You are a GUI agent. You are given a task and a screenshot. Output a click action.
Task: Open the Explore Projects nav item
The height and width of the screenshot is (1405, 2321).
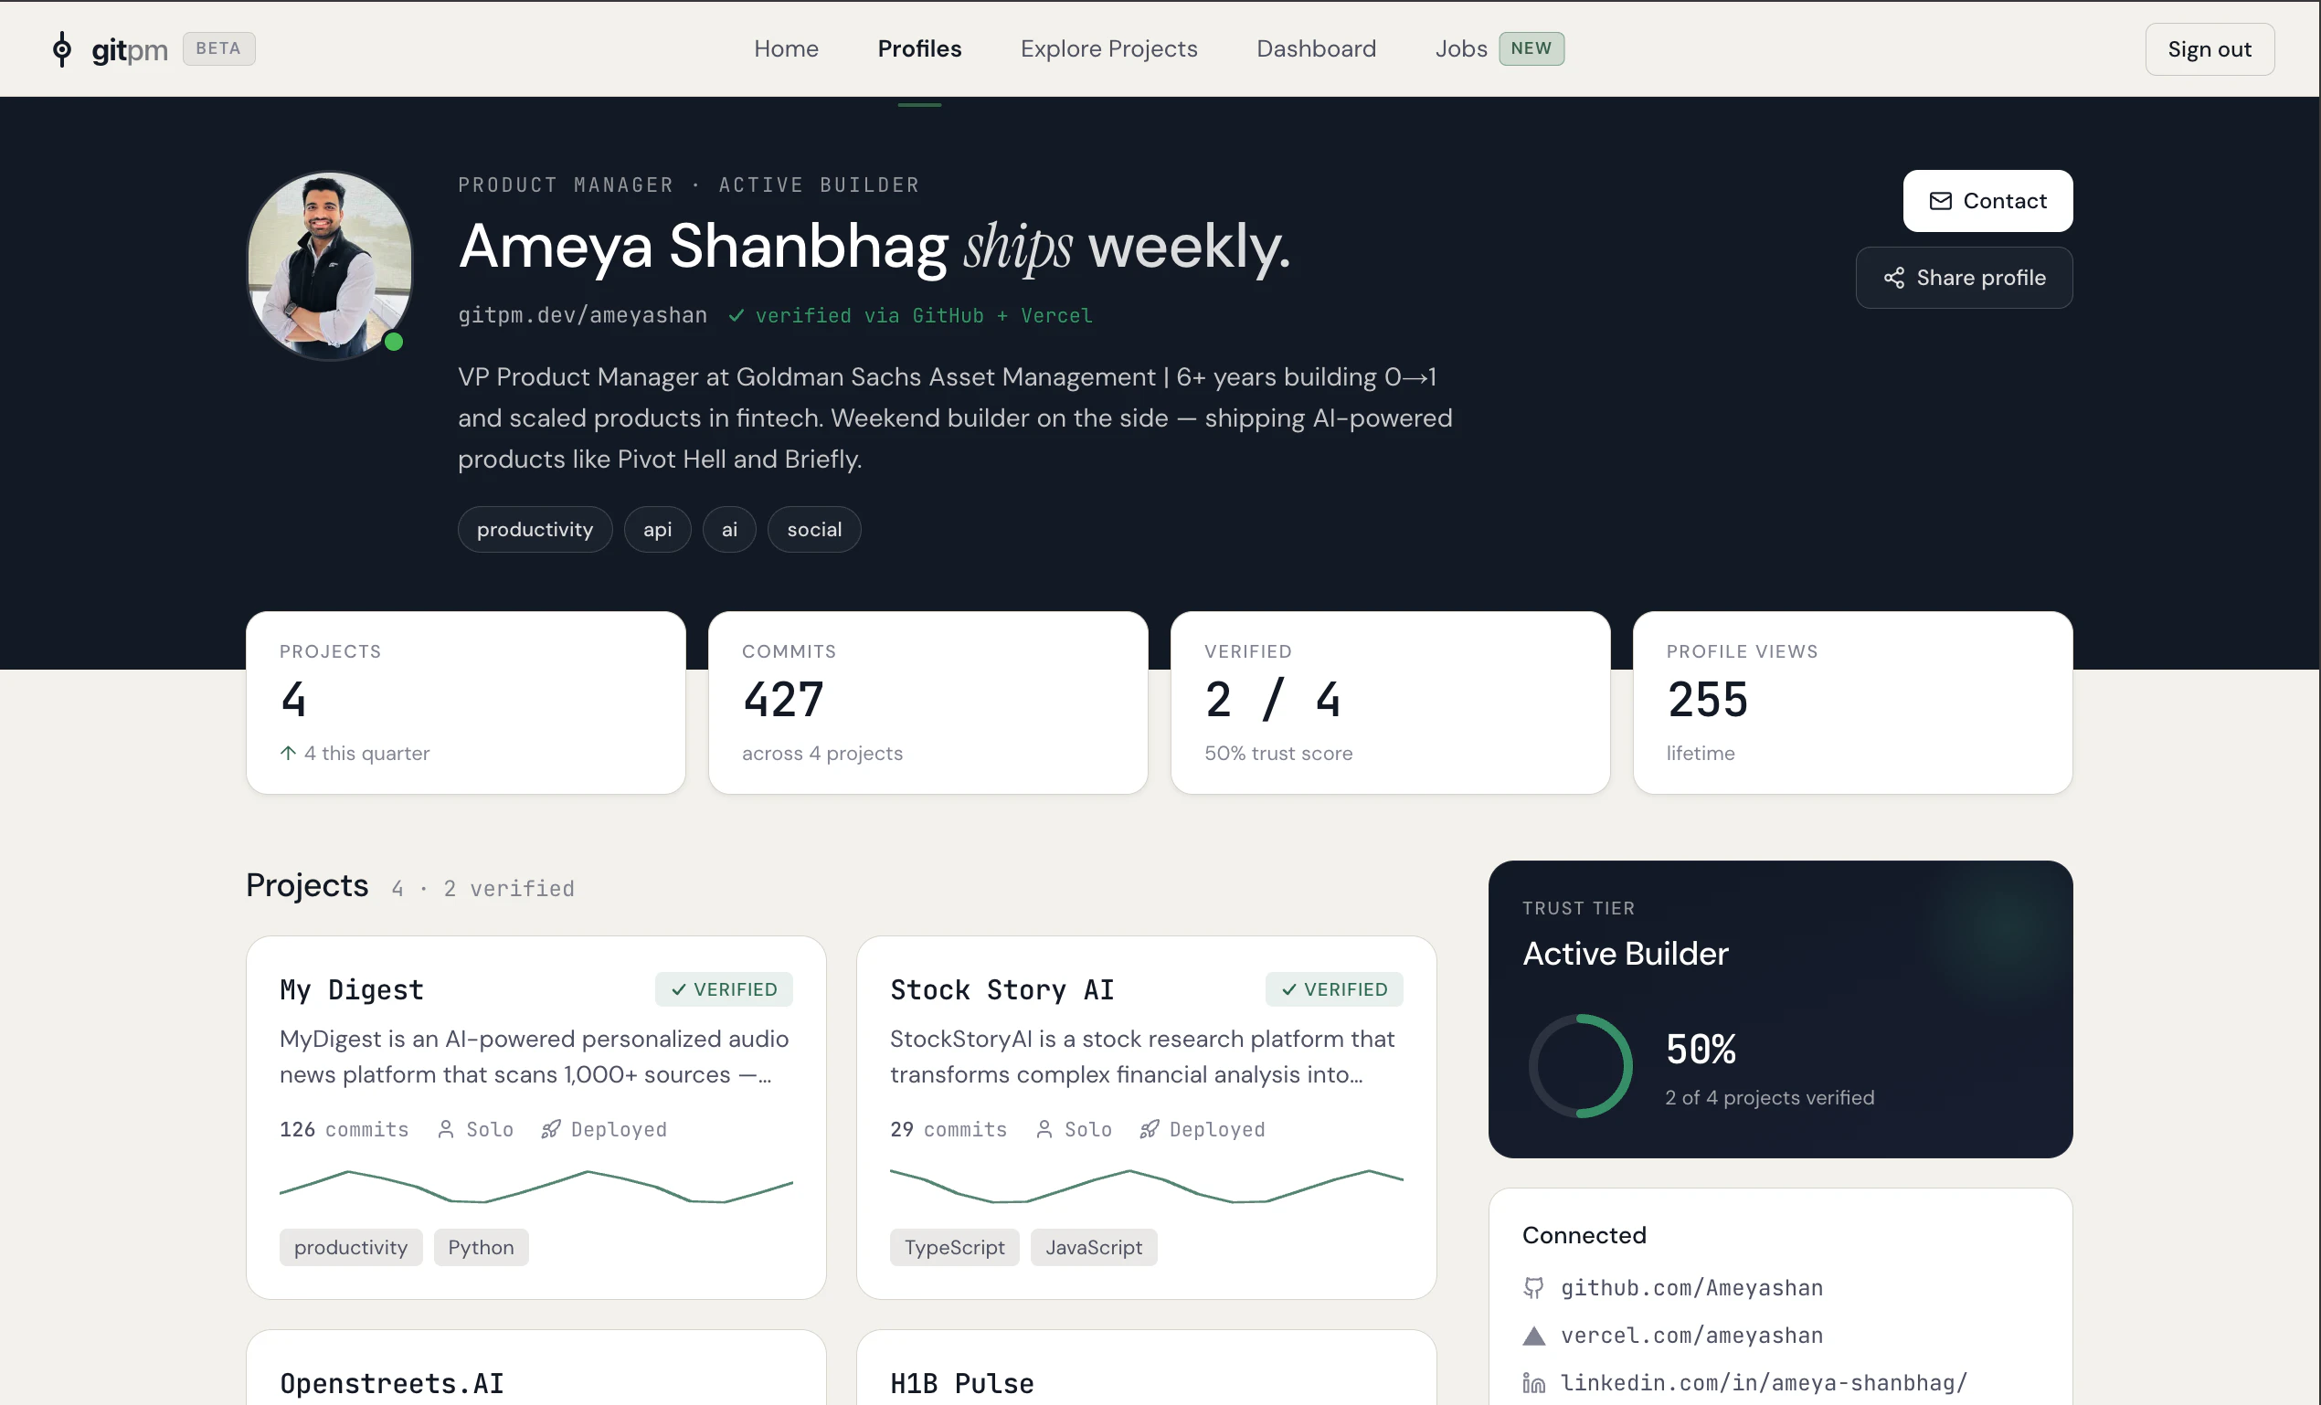pos(1108,48)
